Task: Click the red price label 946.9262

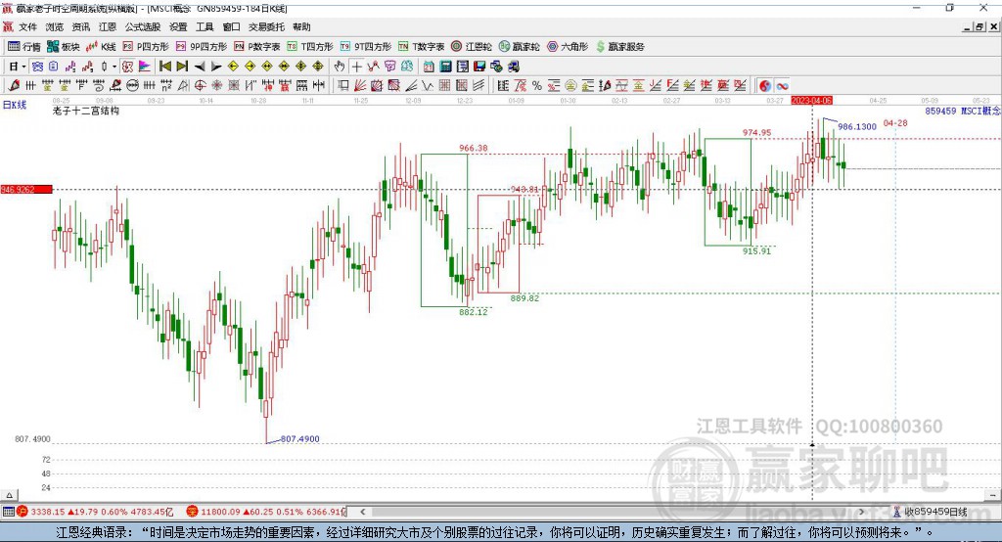Action: click(x=26, y=189)
